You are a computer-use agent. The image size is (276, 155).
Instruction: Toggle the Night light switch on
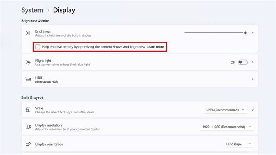[x=243, y=62]
